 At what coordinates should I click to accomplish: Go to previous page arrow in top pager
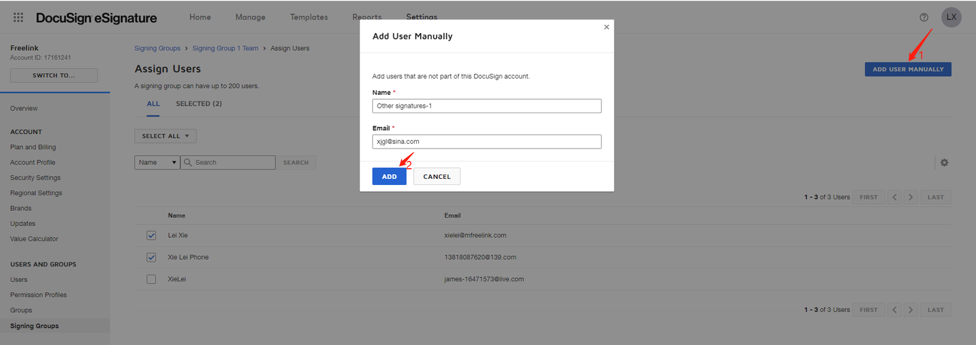[895, 197]
